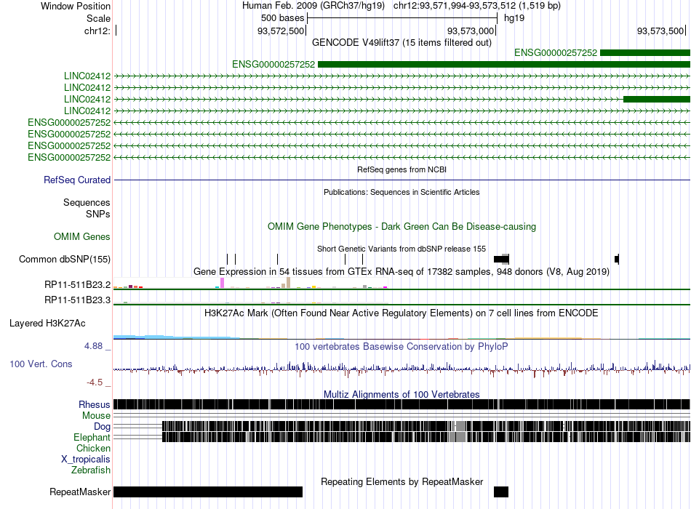Viewport: 691px width, 509px height.
Task: Click the Human Feb. 2009 (GRCh37/hg19) title
Action: (x=313, y=6)
